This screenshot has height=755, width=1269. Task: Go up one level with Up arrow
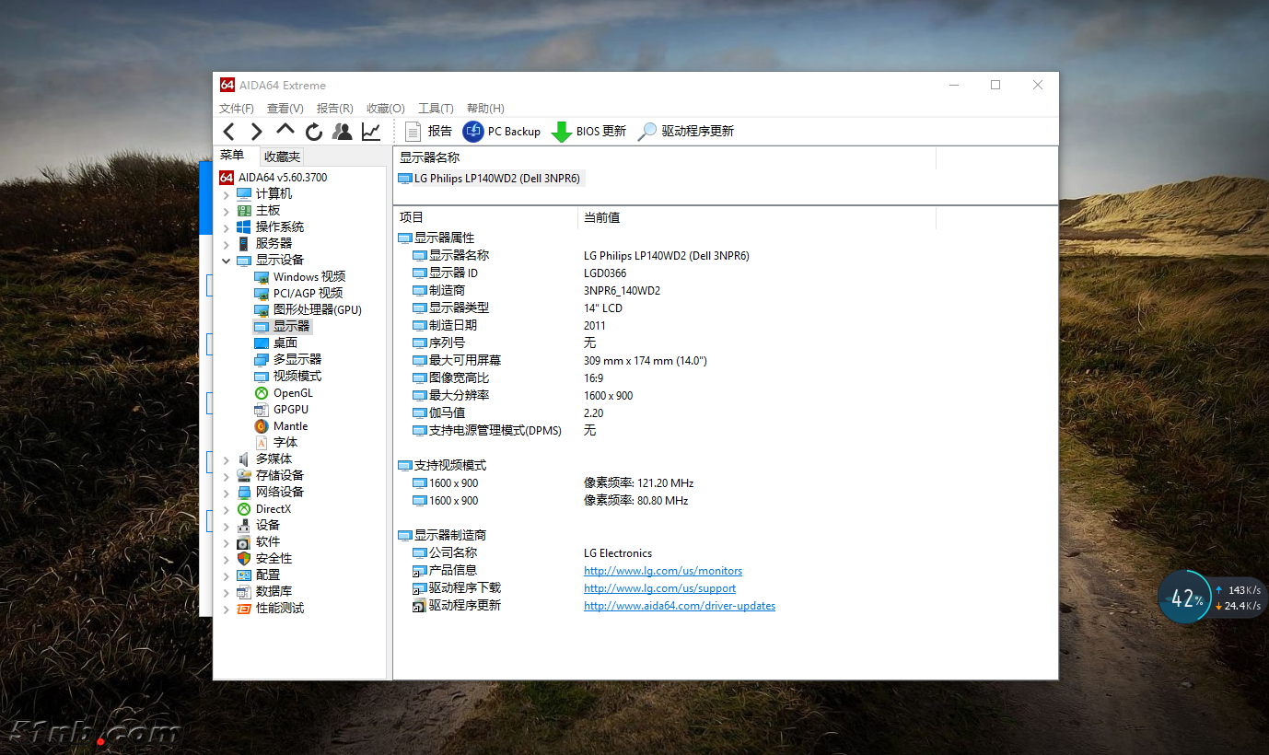[285, 131]
